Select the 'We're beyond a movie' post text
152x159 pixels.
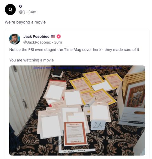(25, 22)
